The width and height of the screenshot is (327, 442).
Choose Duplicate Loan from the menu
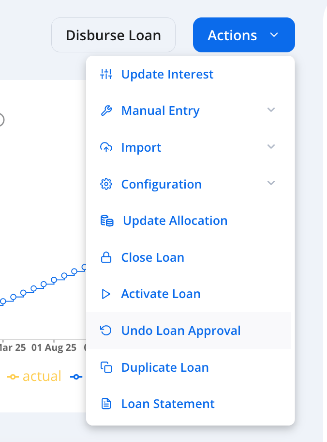point(165,367)
